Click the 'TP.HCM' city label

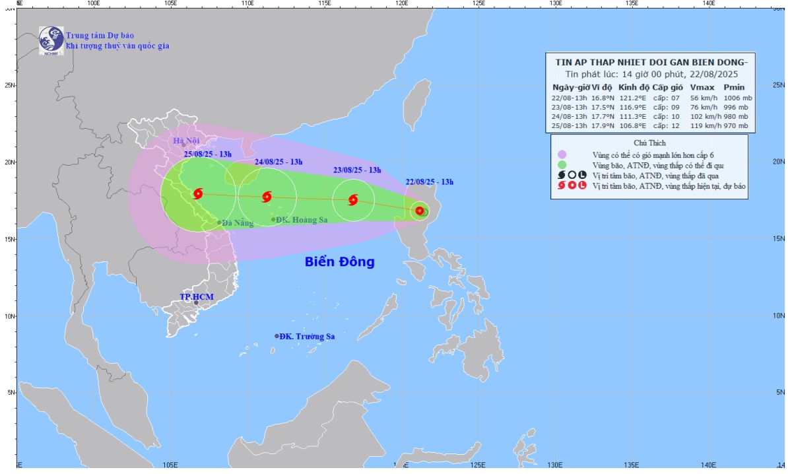(x=197, y=296)
